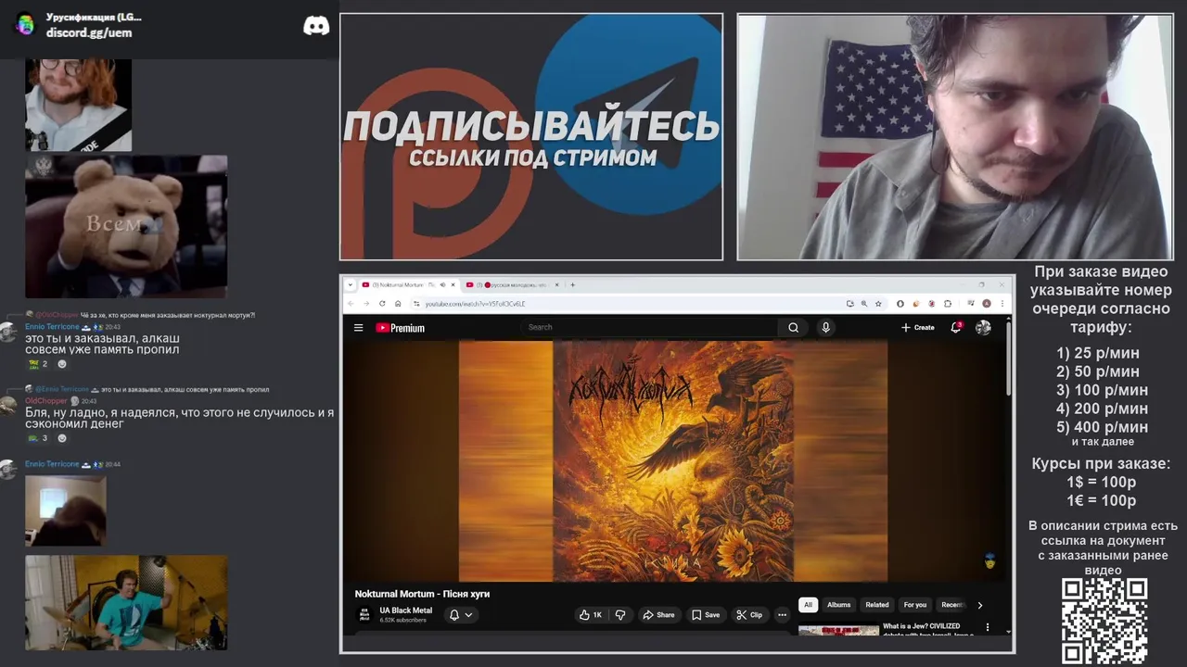Open the browser extensions puzzle icon
This screenshot has width=1187, height=667.
tap(948, 303)
